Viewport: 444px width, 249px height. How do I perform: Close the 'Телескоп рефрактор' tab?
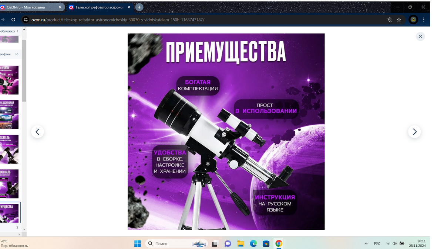tap(129, 7)
